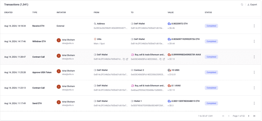
Task: Copy the to address 0x655C406EBFa14EE20062
Action: click(161, 59)
